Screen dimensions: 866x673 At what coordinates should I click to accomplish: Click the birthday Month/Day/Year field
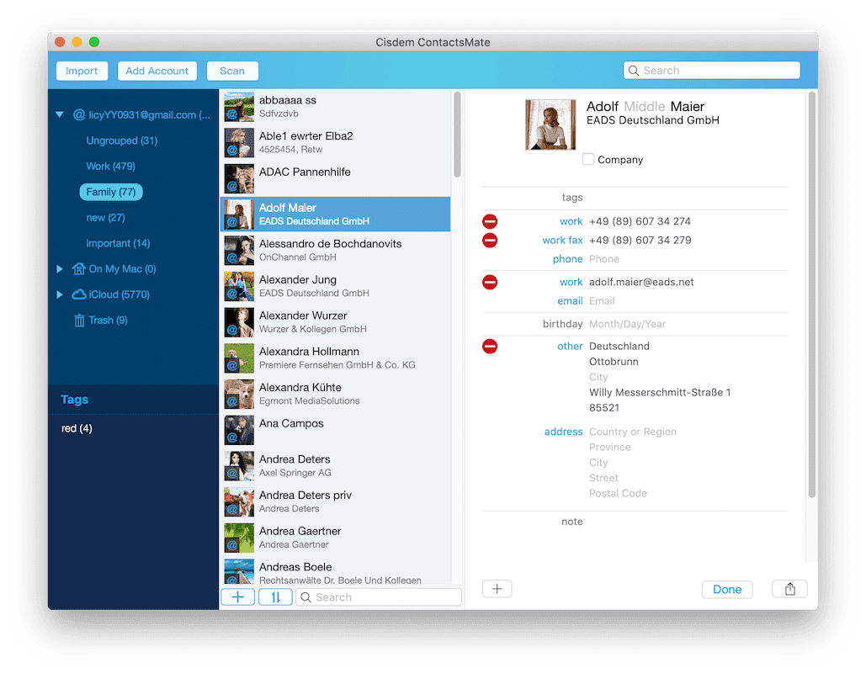(628, 324)
